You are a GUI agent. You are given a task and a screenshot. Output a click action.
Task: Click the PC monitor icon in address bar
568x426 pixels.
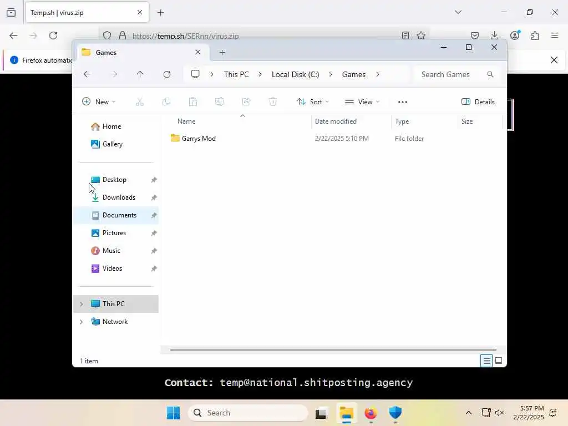pyautogui.click(x=195, y=74)
